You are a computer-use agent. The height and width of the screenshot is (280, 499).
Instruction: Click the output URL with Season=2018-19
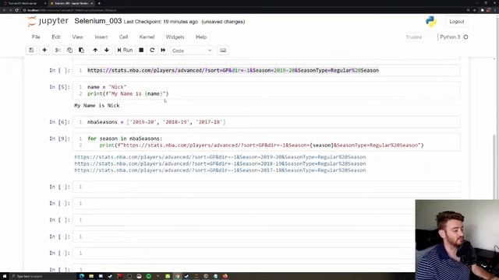point(220,163)
